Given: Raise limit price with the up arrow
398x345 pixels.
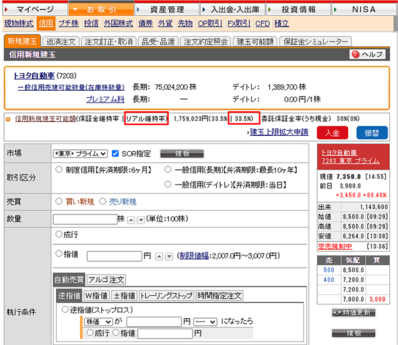Looking at the screenshot, I should (158, 257).
